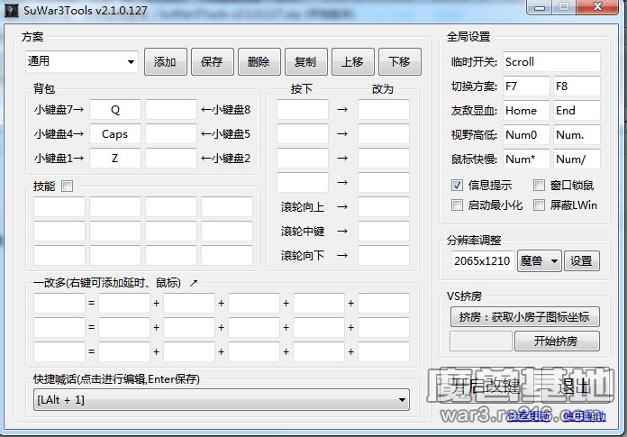Viewport: 627px width, 437px height.
Task: Click 挤房：获取小房子图标坐标 button
Action: [523, 317]
